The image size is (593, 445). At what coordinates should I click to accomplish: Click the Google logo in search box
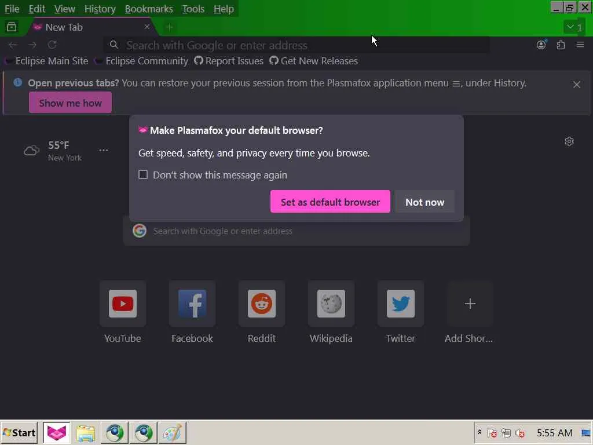[140, 231]
